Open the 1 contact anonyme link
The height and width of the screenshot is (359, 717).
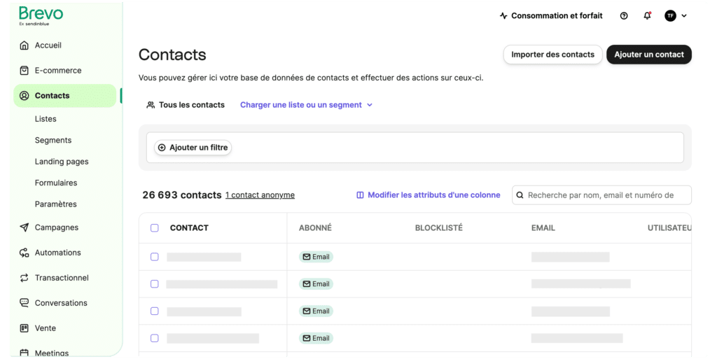(x=260, y=195)
